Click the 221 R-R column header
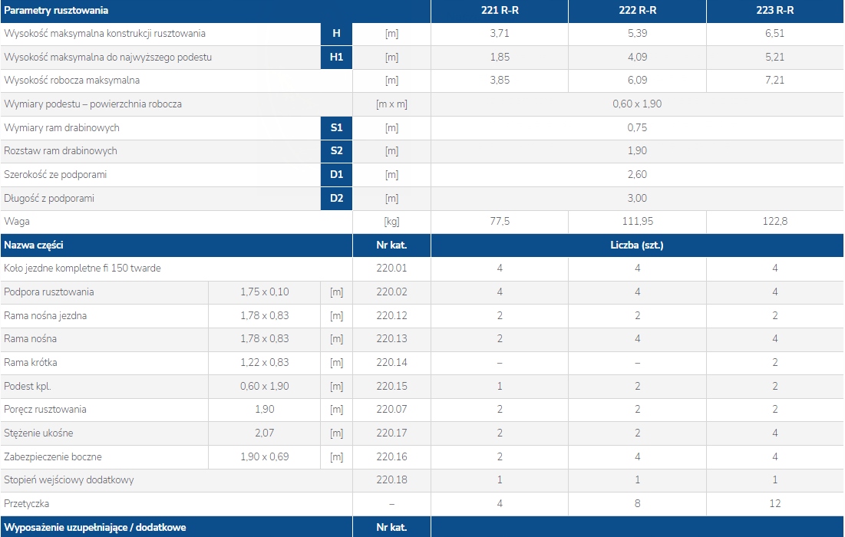The image size is (845, 537). coord(500,10)
